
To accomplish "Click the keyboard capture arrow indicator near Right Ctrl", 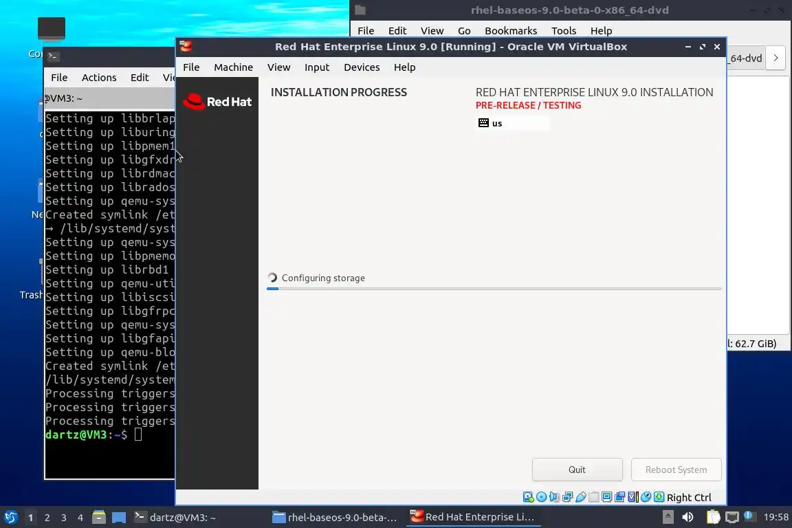I will click(x=659, y=497).
